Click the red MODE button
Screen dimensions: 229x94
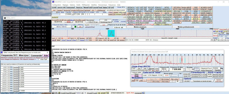point(69,22)
